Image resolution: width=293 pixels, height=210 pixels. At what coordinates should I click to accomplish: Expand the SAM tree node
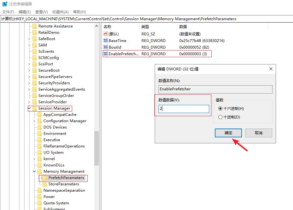tap(29, 45)
